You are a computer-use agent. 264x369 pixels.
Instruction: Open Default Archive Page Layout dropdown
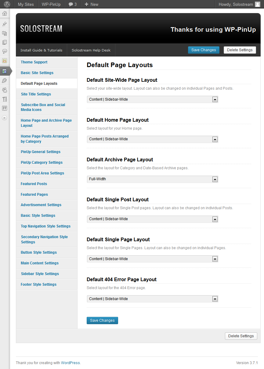click(x=153, y=179)
